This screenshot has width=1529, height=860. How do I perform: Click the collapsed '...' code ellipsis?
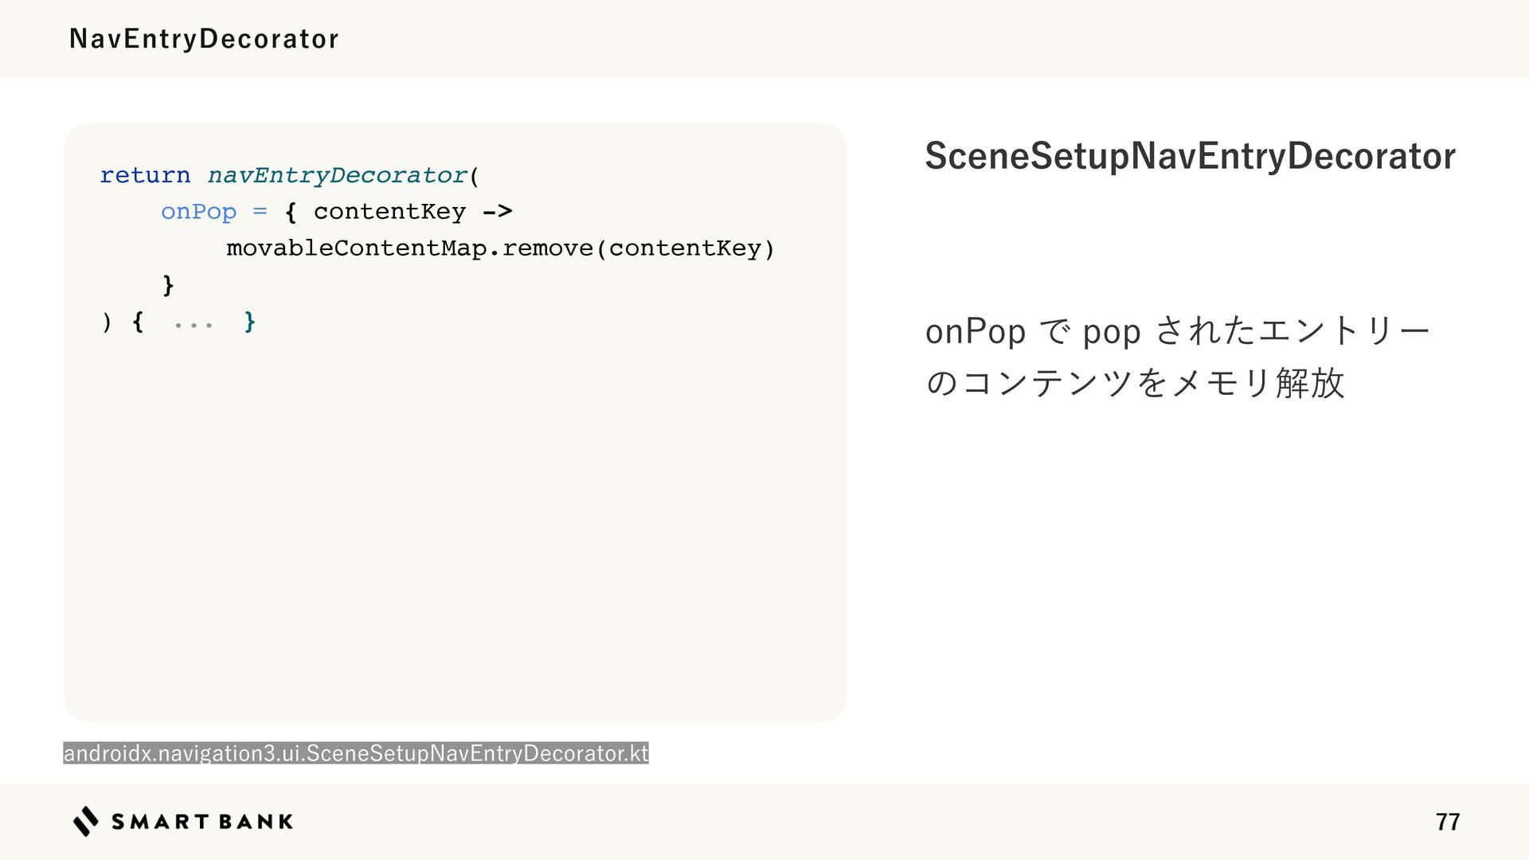194,326
